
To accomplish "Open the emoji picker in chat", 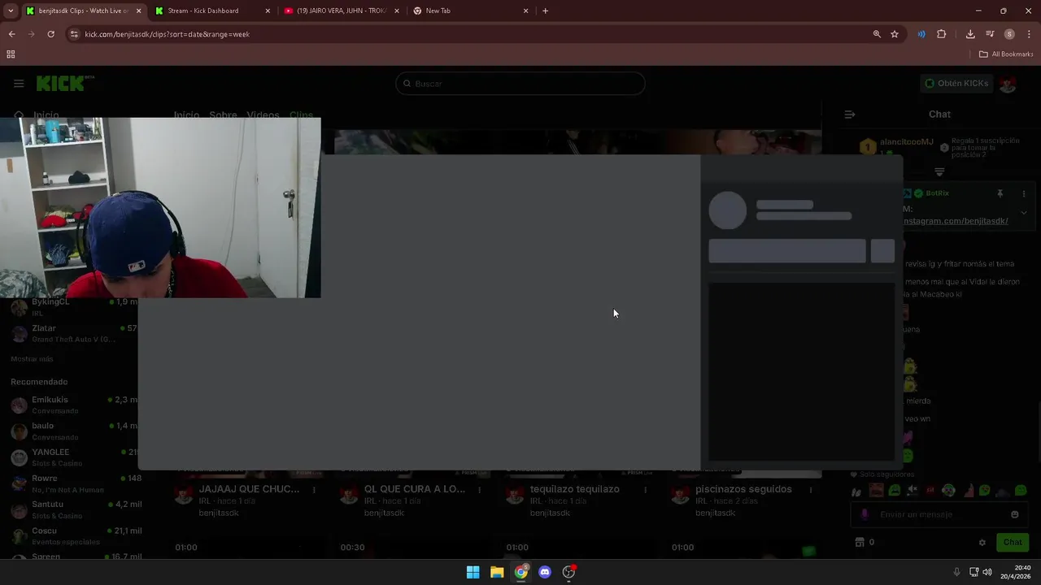I will point(1014,514).
